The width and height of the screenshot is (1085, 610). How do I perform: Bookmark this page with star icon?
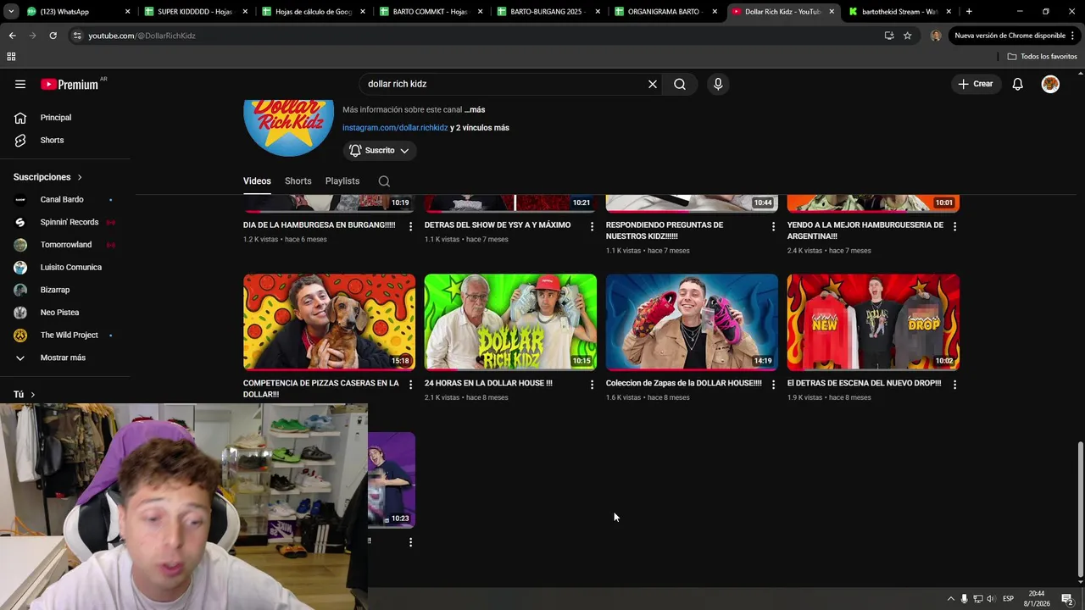907,36
